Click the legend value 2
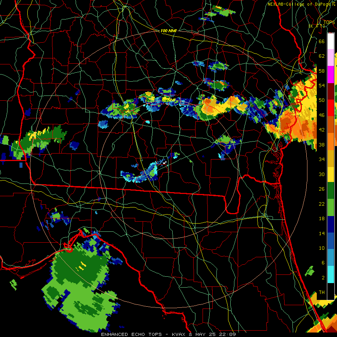 [x=323, y=278]
